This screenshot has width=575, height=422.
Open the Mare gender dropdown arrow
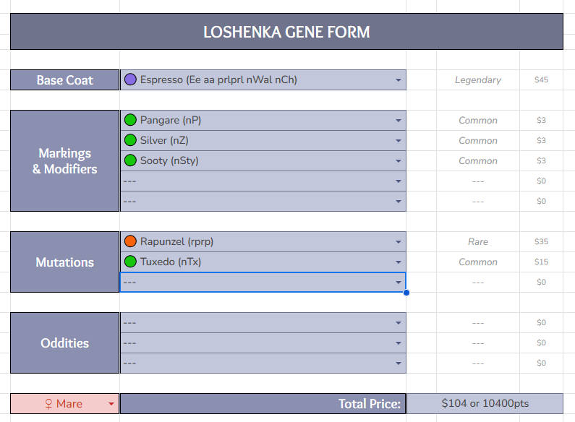click(111, 404)
